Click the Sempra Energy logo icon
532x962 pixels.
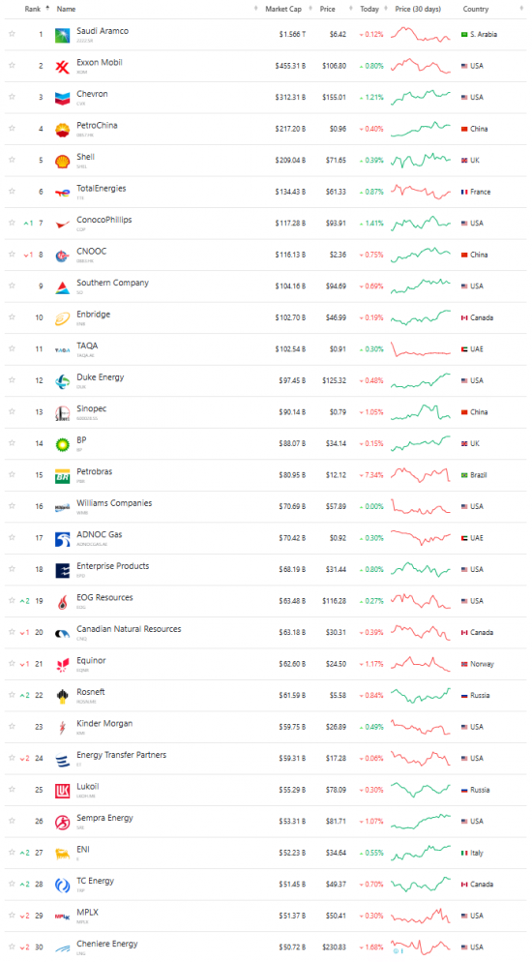point(63,822)
